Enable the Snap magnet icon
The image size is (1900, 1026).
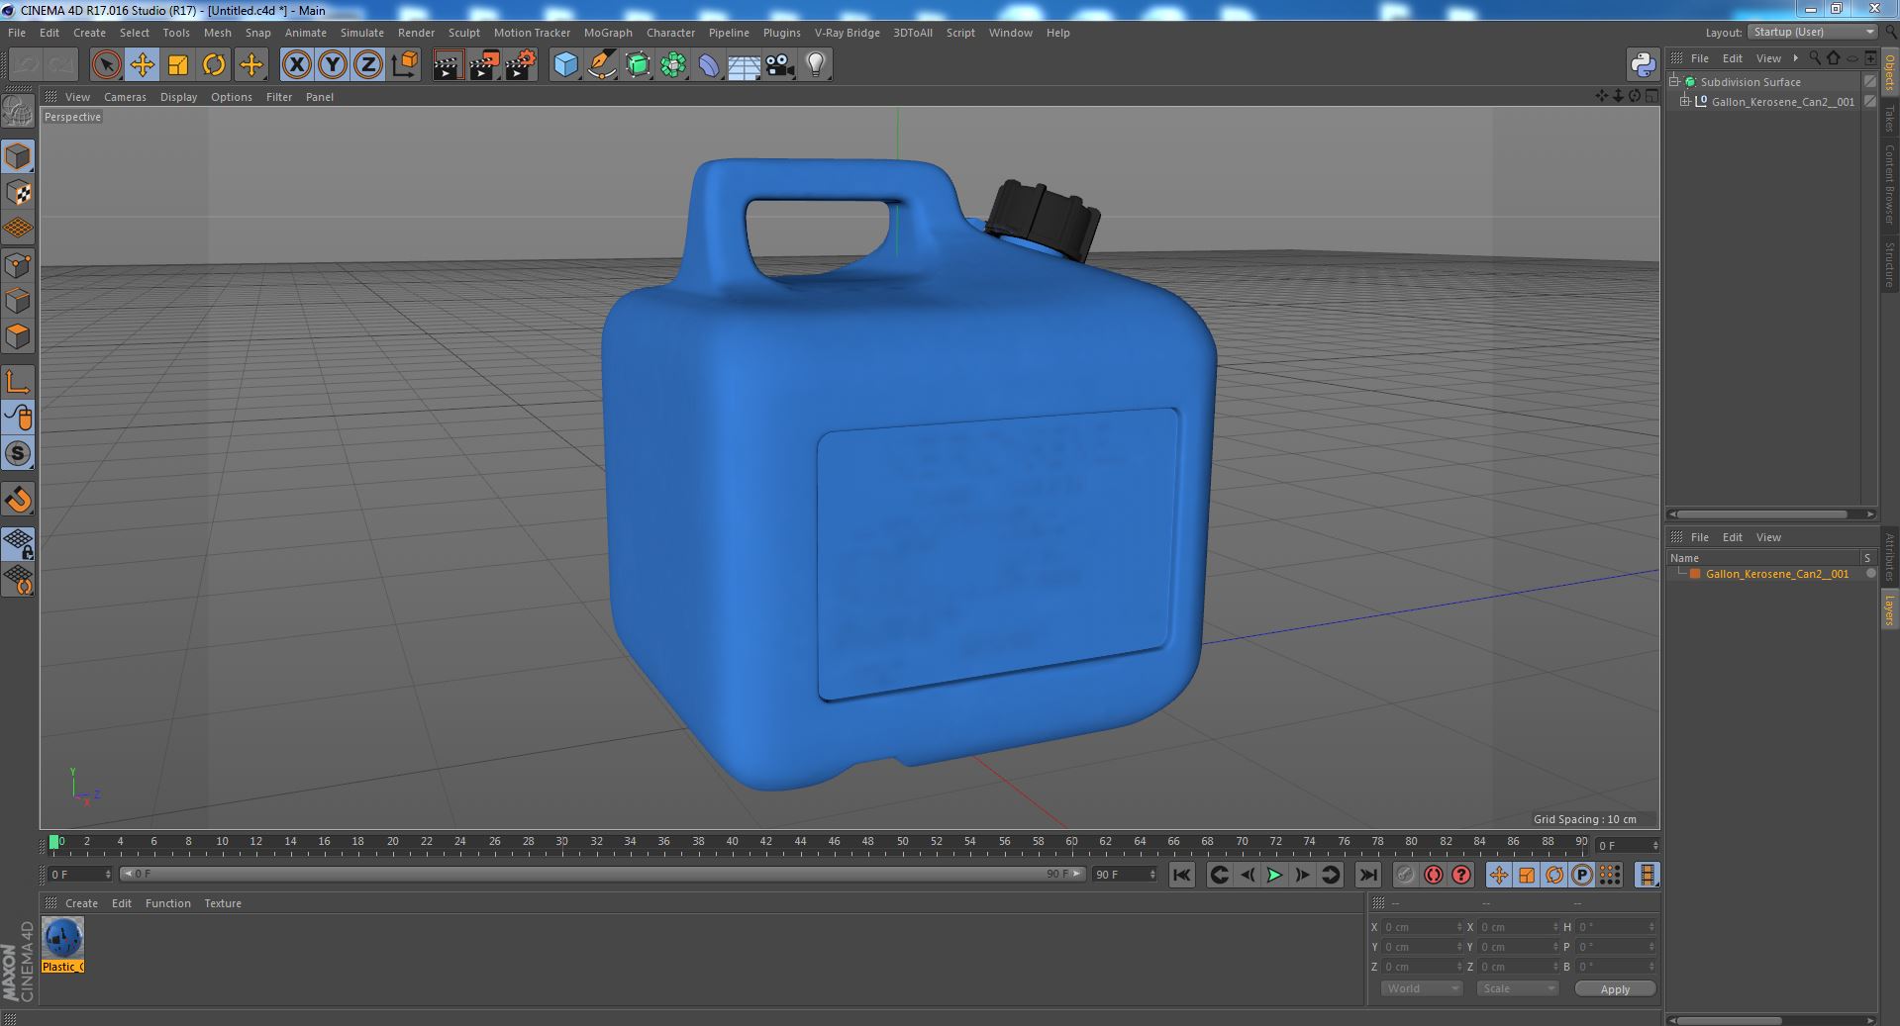tap(18, 500)
